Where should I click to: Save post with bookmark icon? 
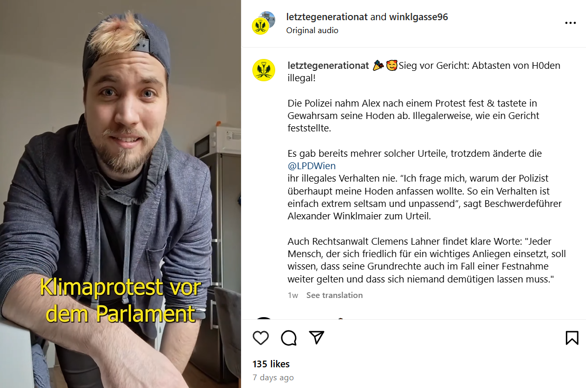(572, 338)
